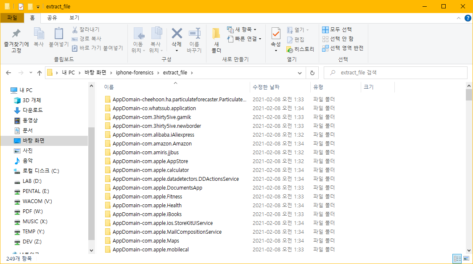The height and width of the screenshot is (264, 473).
Task: Click the file list vertical scrollbar thumb
Action: pos(469,95)
